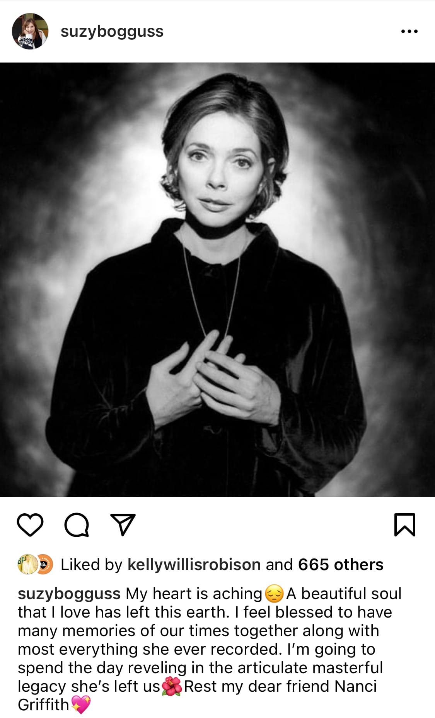
Task: Tap the suzyboggus profile picture
Action: click(x=30, y=31)
